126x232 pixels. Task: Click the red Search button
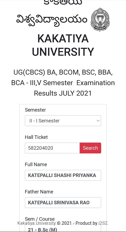(90, 148)
